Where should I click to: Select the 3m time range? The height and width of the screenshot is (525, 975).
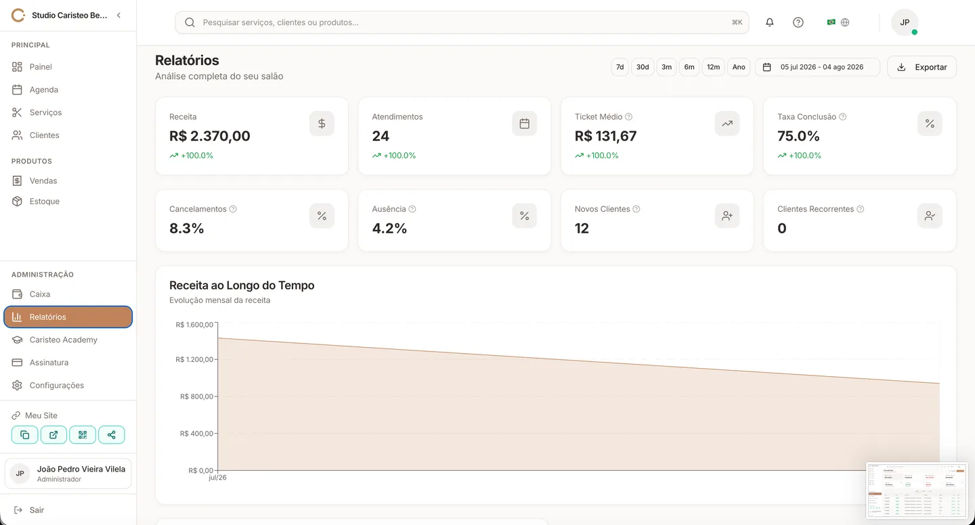tap(666, 67)
